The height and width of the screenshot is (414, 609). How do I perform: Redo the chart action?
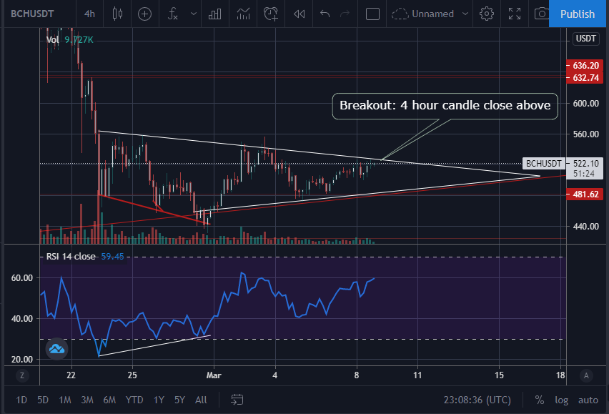[345, 14]
